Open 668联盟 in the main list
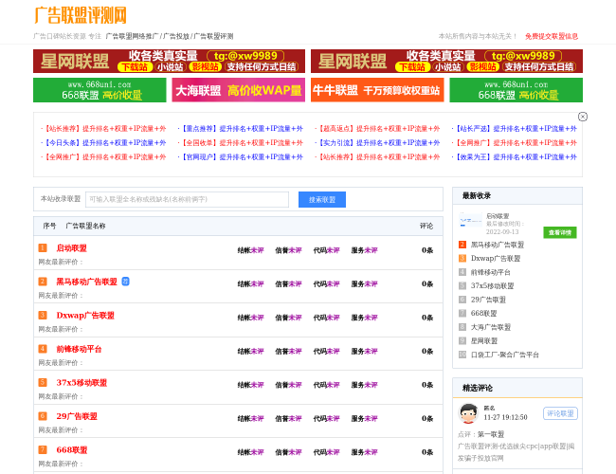 click(72, 450)
